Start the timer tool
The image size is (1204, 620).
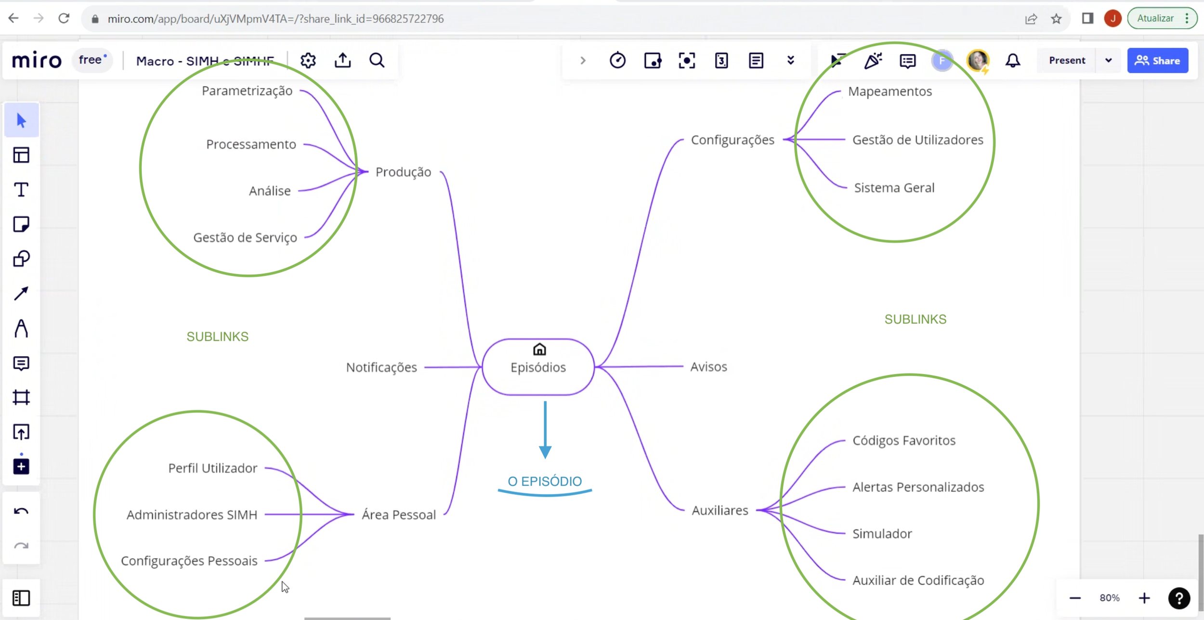click(x=617, y=61)
